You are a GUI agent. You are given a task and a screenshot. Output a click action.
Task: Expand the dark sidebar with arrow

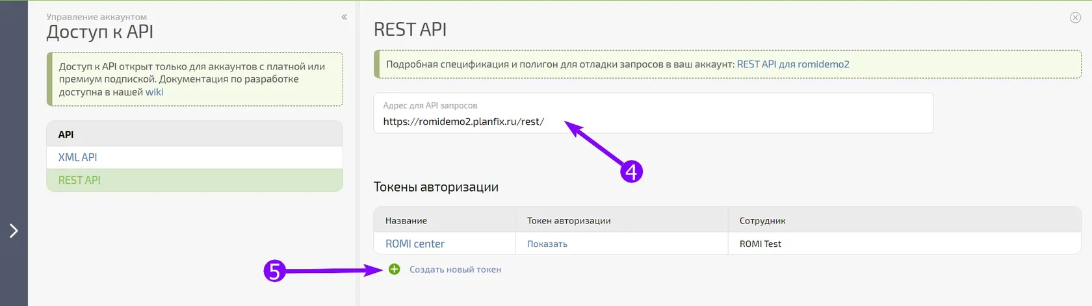[14, 231]
